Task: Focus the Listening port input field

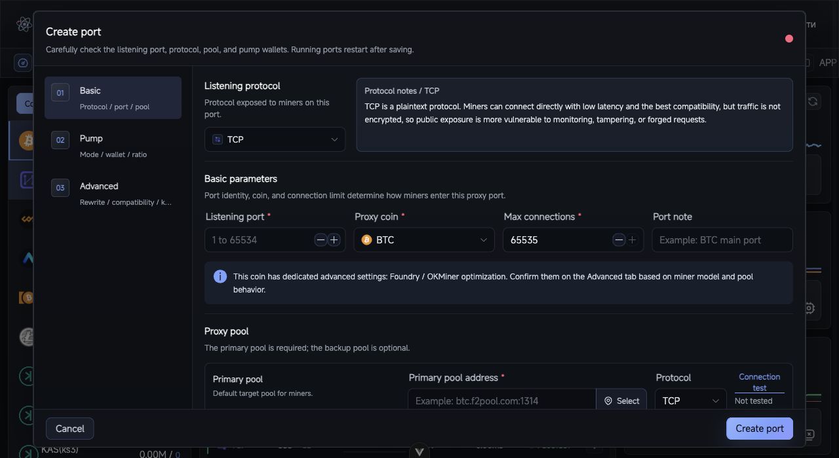Action: point(260,240)
